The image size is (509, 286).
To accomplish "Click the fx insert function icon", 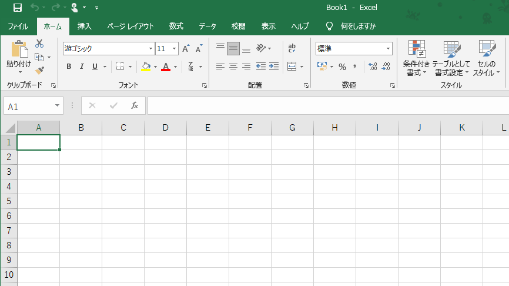I will tap(135, 105).
